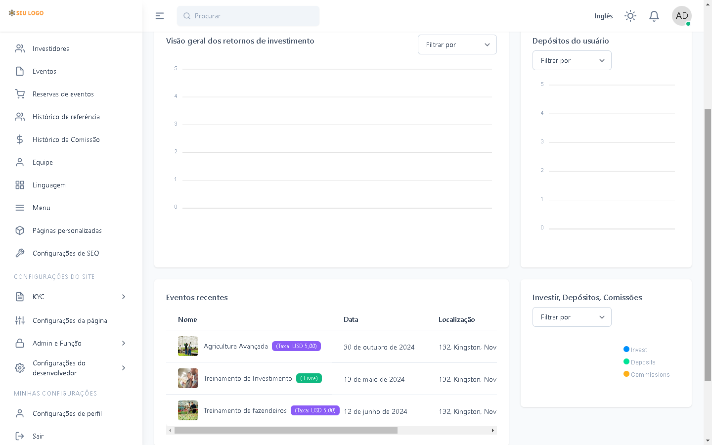This screenshot has height=445, width=712.
Task: Open the investment returns Filtrar por dropdown
Action: (457, 44)
